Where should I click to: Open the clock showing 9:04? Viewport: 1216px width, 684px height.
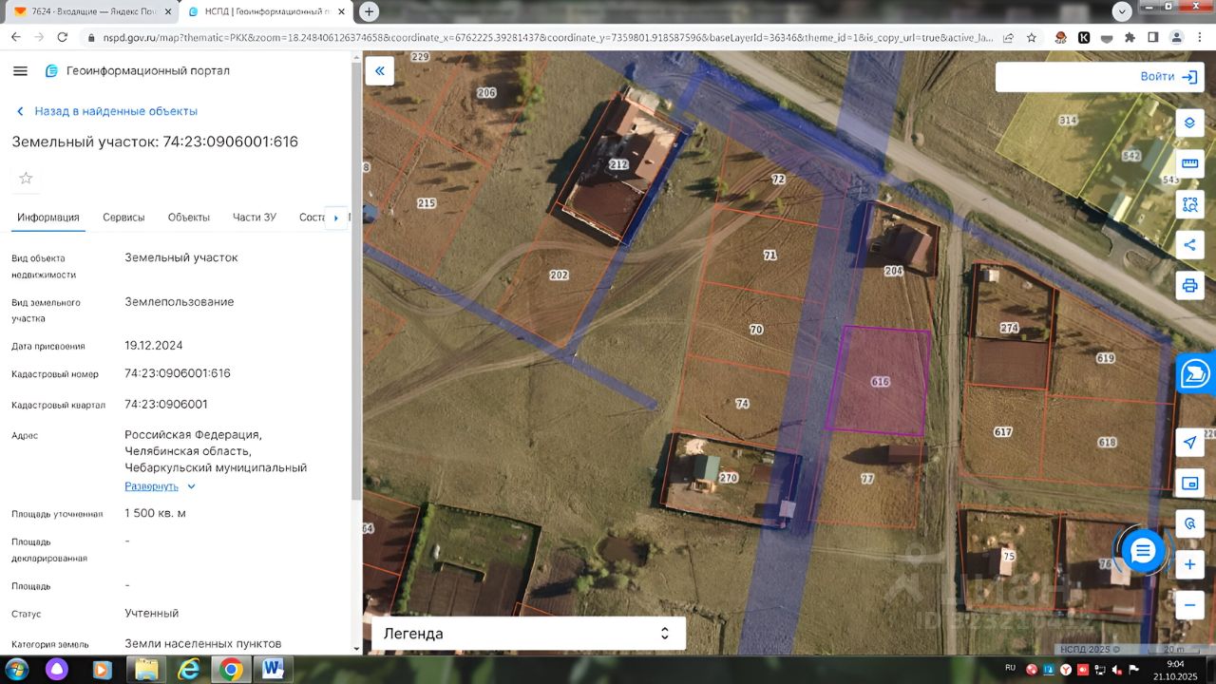1175,670
